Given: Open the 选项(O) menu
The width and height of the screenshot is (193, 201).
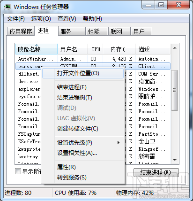Looking at the screenshot, I should (x=41, y=19).
